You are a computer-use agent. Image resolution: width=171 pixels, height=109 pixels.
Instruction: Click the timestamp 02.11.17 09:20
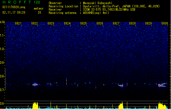pyautogui.click(x=14, y=13)
